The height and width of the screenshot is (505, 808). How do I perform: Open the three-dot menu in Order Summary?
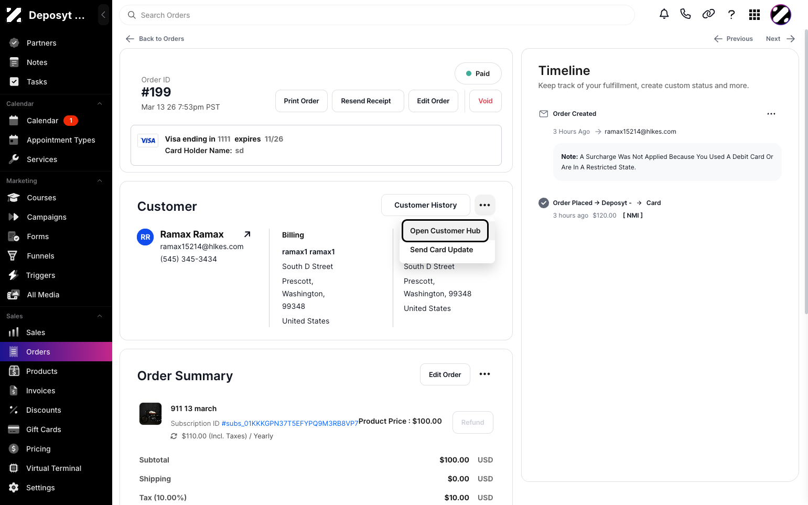(x=485, y=374)
